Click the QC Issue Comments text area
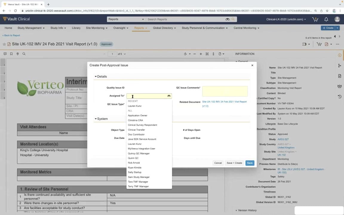This screenshot has height=215, width=344. pos(225,91)
